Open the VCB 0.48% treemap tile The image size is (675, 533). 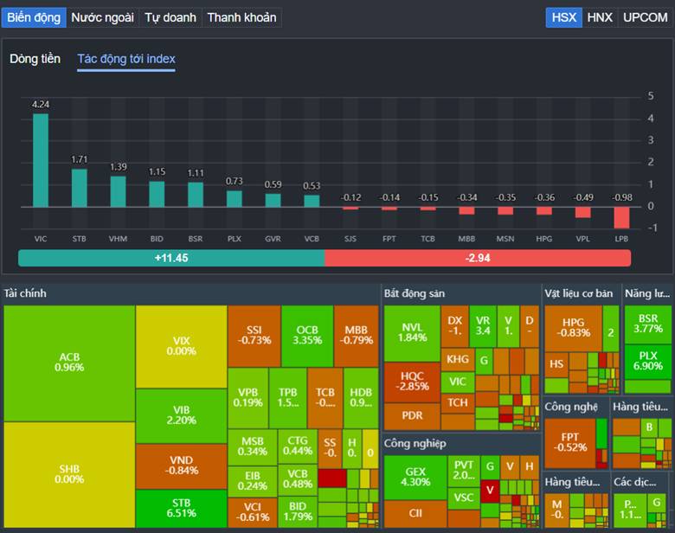pos(298,479)
